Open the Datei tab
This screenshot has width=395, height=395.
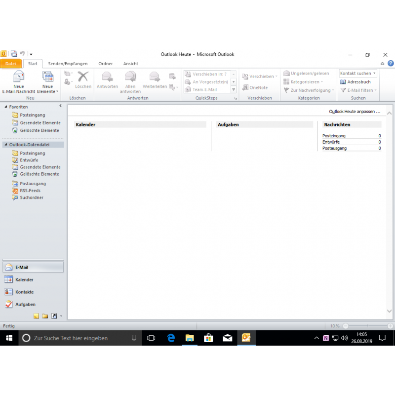coord(10,64)
